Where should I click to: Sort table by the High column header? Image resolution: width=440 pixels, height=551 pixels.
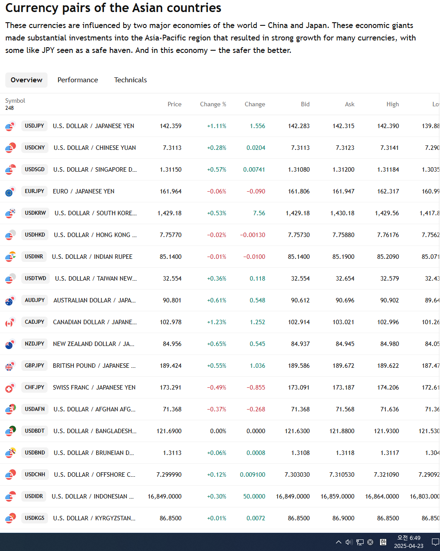click(392, 104)
